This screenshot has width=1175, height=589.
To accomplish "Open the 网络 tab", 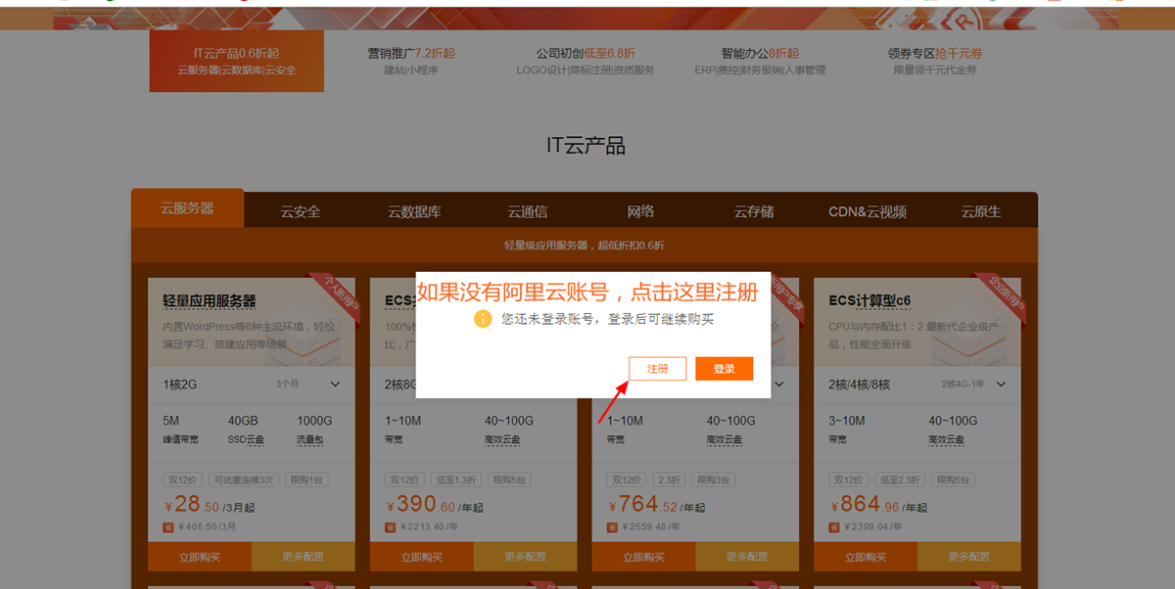I will [x=640, y=211].
